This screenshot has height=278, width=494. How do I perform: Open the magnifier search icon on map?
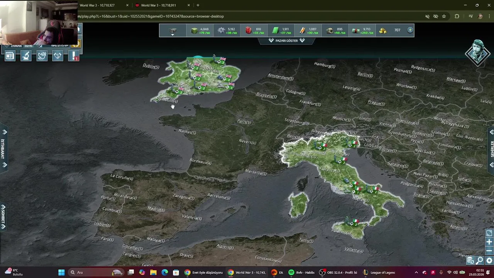(480, 261)
